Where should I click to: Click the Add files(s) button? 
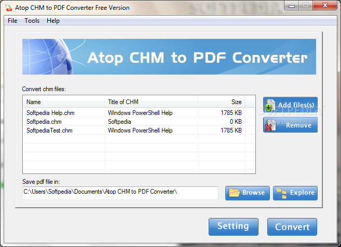[x=290, y=105]
